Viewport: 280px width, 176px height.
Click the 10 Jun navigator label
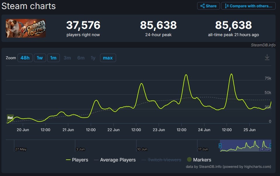point(142,149)
